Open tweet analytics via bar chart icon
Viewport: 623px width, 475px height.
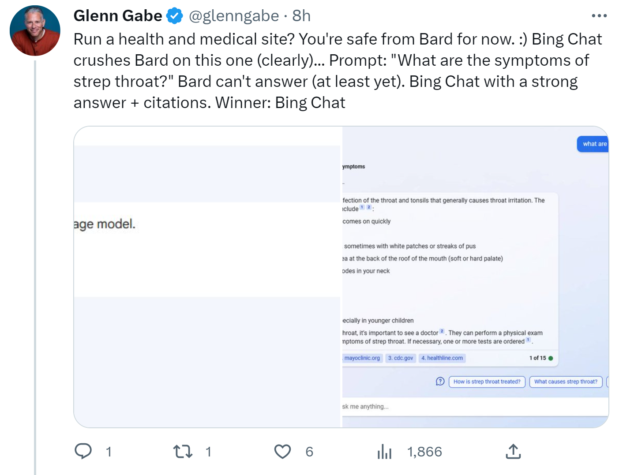coord(385,451)
